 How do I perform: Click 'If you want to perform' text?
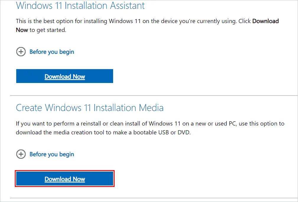click(45, 123)
